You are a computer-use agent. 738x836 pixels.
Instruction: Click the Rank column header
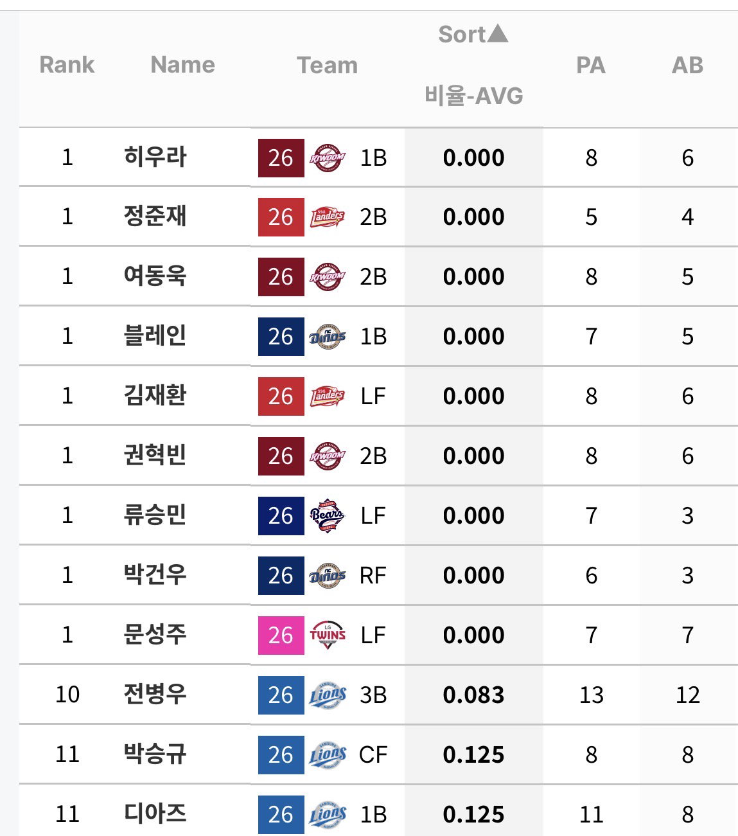click(67, 65)
